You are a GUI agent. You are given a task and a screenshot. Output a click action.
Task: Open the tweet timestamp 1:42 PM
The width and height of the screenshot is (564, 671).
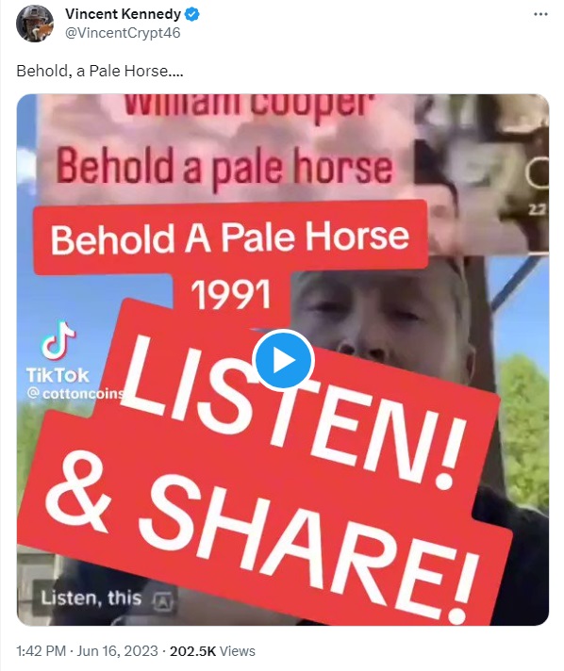tap(41, 651)
